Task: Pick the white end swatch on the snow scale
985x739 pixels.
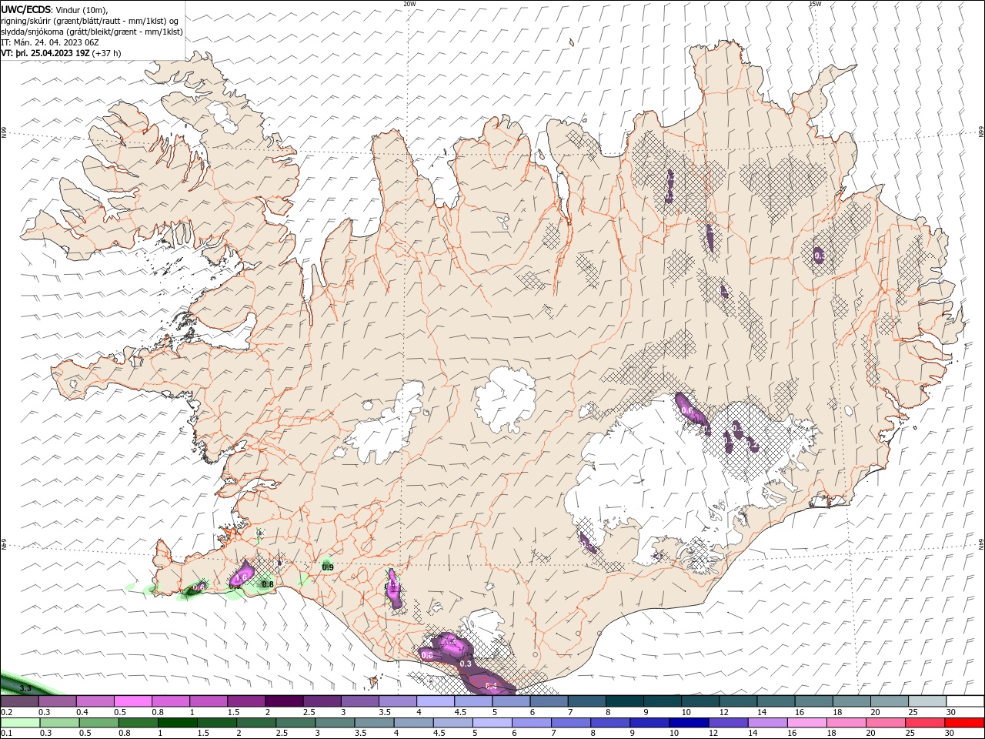Action: (964, 701)
